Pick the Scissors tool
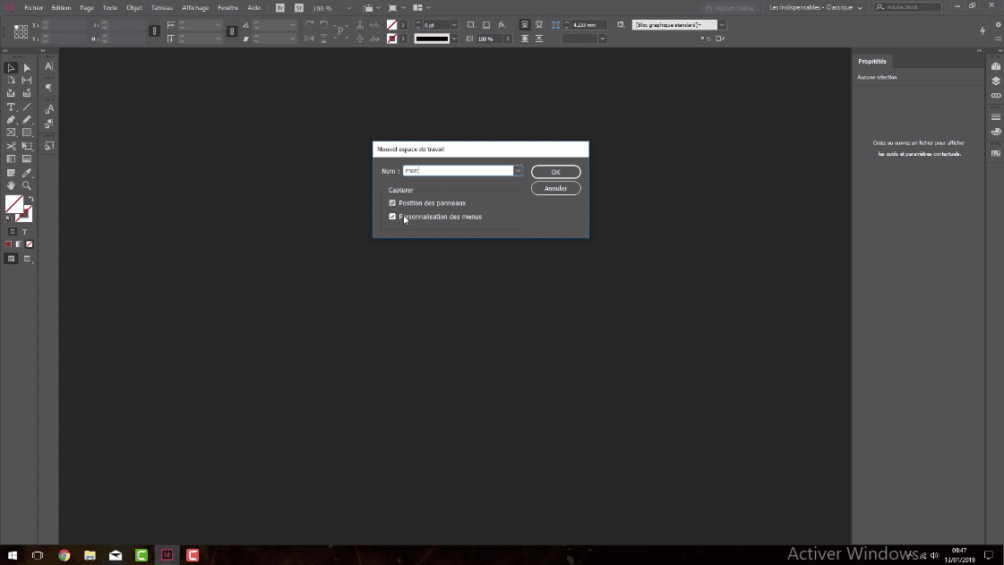Viewport: 1004px width, 565px height. (x=10, y=146)
